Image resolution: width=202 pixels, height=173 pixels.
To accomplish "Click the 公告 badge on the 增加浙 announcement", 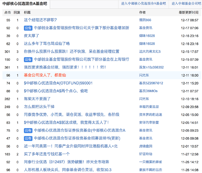I will (28, 28).
